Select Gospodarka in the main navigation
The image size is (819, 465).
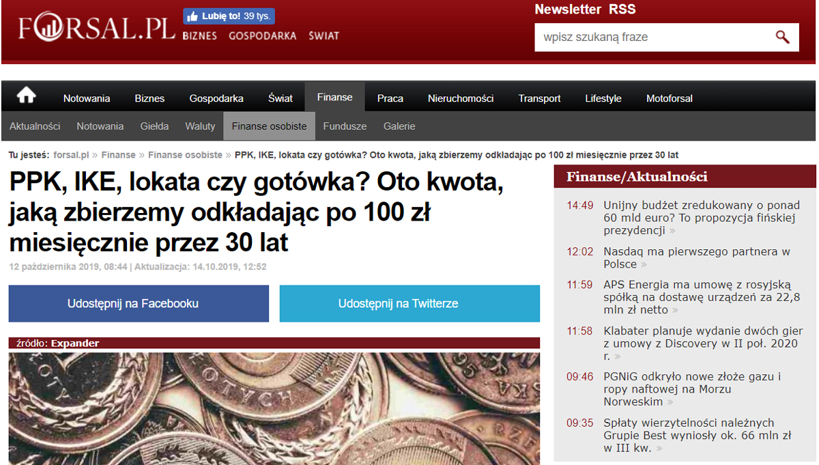click(x=216, y=98)
